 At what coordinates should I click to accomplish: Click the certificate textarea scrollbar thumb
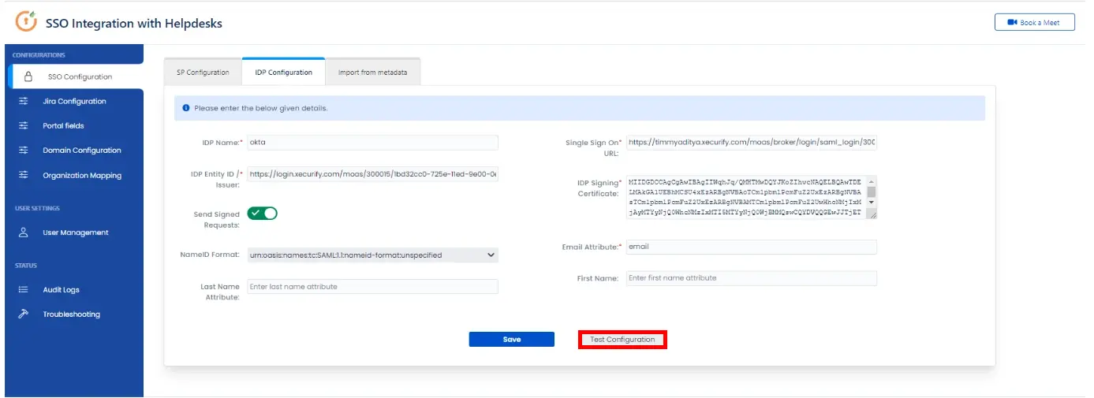click(872, 192)
